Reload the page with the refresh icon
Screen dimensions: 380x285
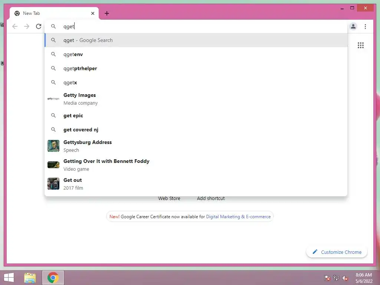click(x=39, y=26)
